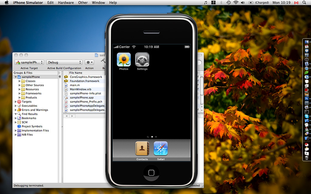Viewport: 311px width, 194px height.
Task: Open the Time Machine status icon
Action: [228, 2]
